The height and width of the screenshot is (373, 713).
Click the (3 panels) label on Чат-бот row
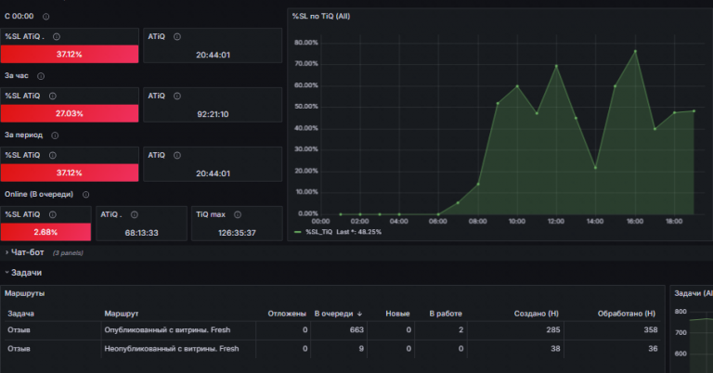point(68,253)
